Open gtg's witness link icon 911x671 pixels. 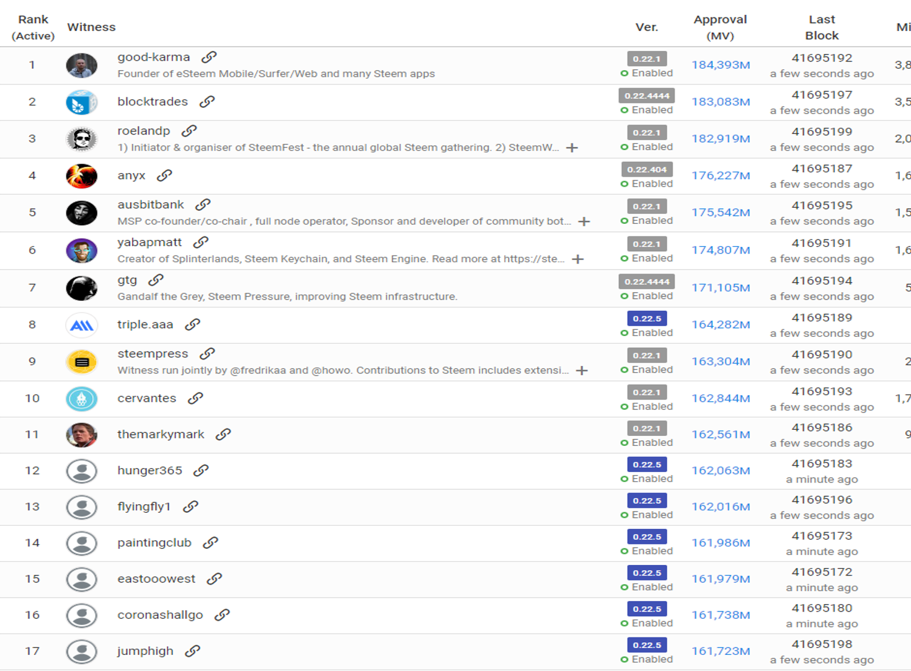156,280
